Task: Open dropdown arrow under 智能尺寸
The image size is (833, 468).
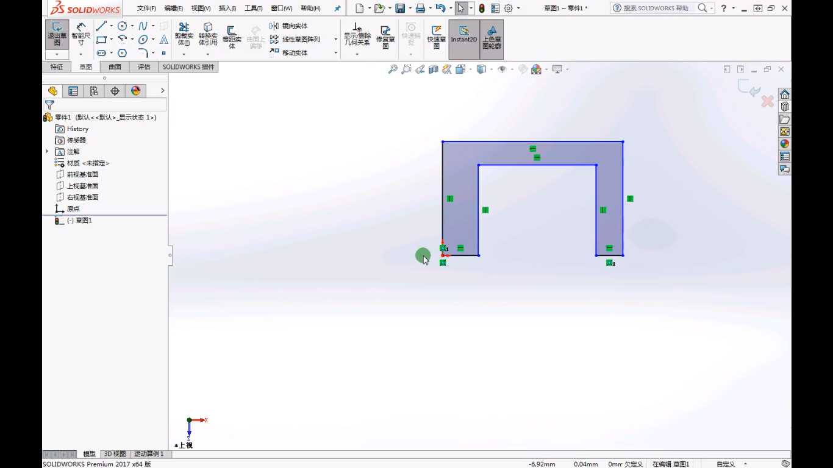Action: (80, 55)
